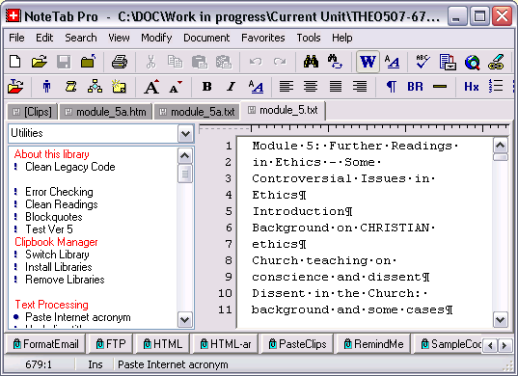Click Ins indicator in status bar
518x376 pixels.
click(95, 364)
